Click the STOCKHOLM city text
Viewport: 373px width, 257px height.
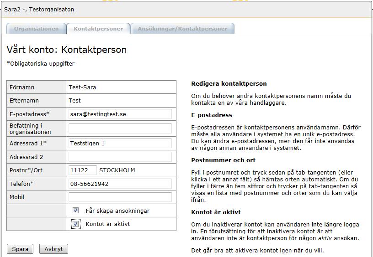pyautogui.click(x=117, y=170)
